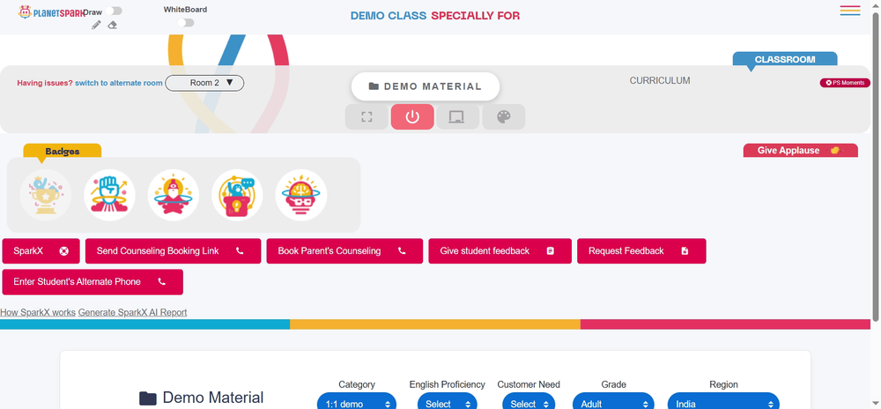Click the fullscreen expand icon button
This screenshot has height=409, width=881.
pyautogui.click(x=366, y=117)
